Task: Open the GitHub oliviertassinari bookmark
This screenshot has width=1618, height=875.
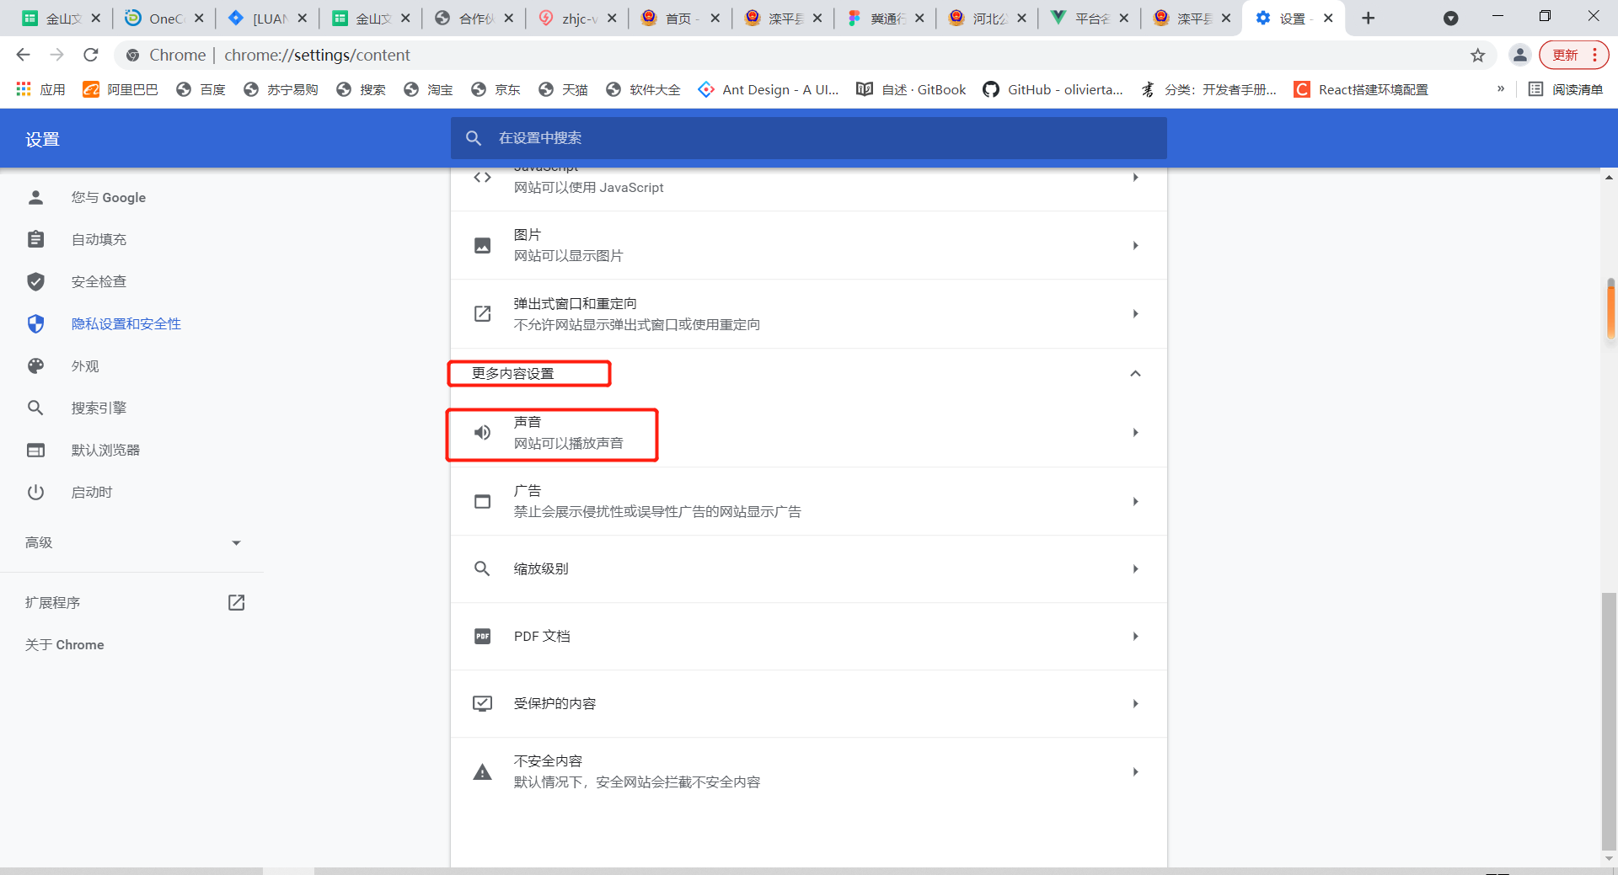Action: click(x=1053, y=89)
